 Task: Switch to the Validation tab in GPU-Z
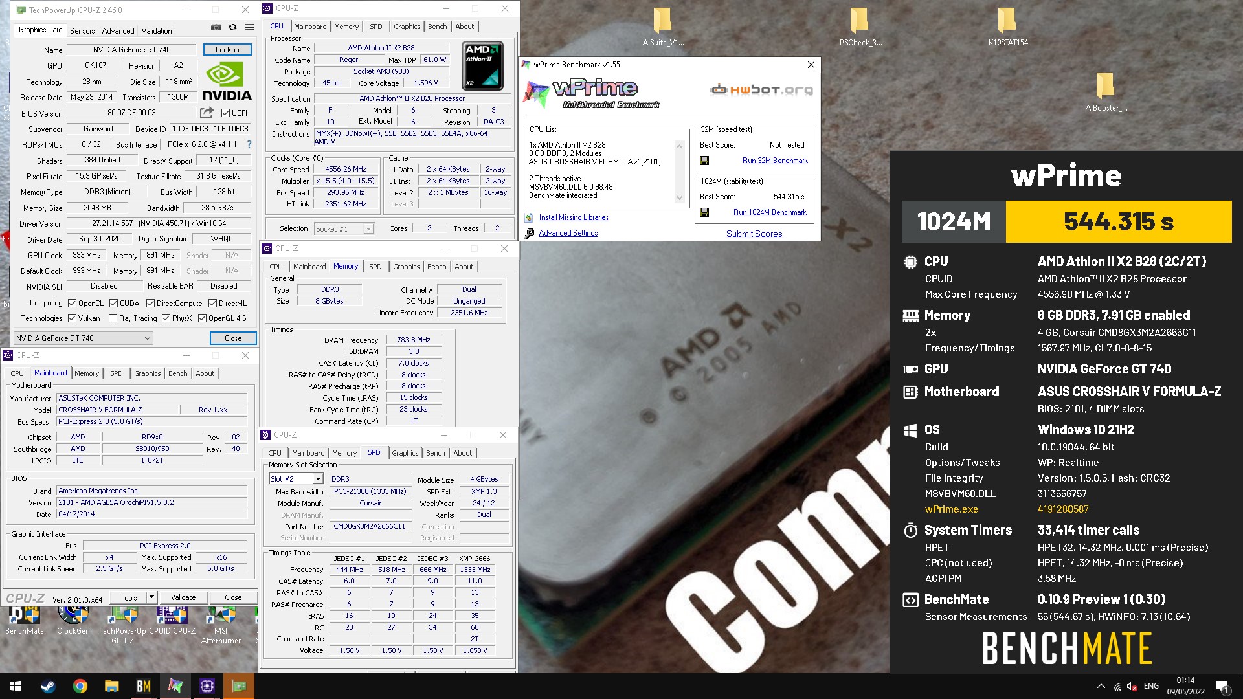157,30
